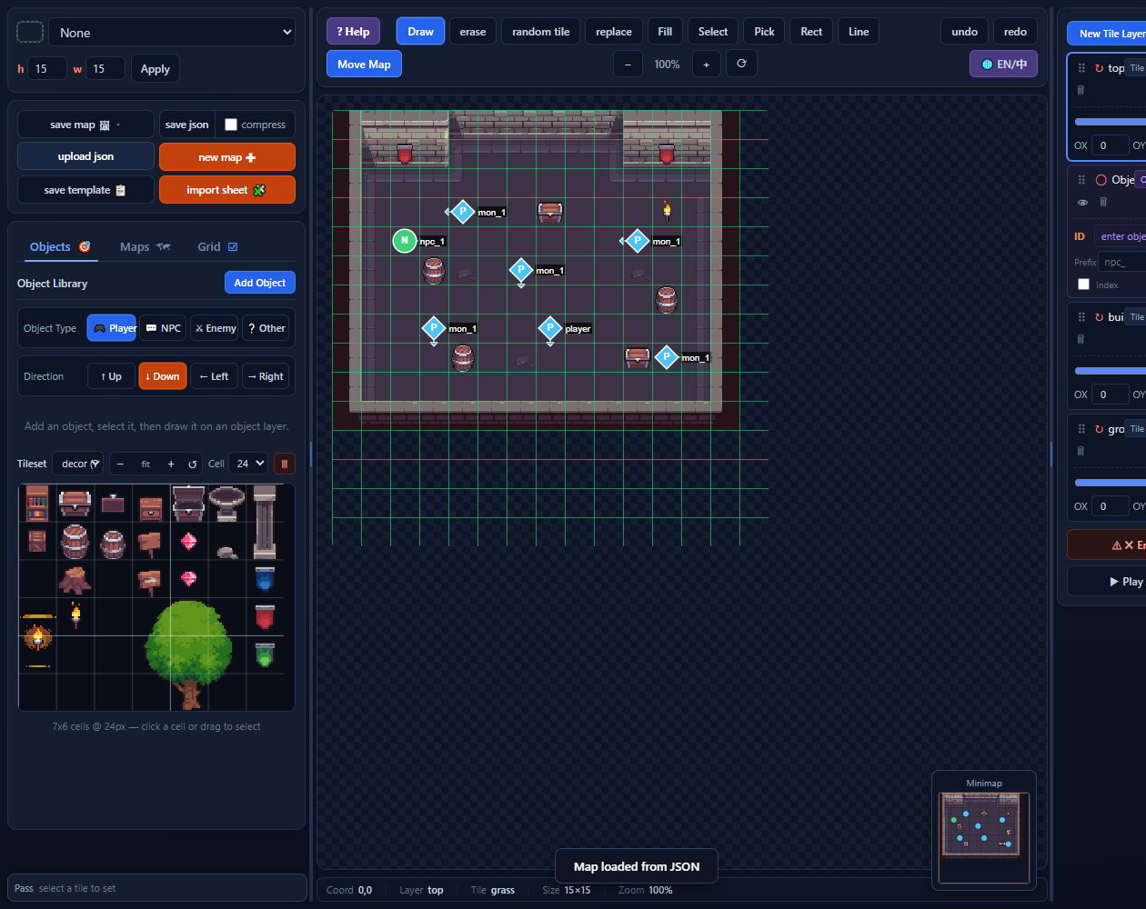Click the player object marker on the map
This screenshot has width=1146, height=909.
(x=550, y=328)
